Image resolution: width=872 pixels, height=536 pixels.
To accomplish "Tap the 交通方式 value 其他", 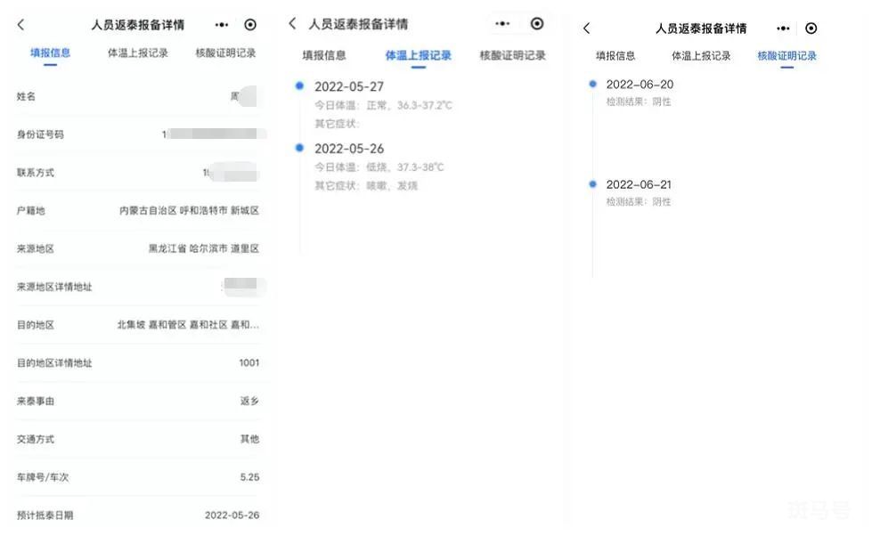I will (249, 439).
